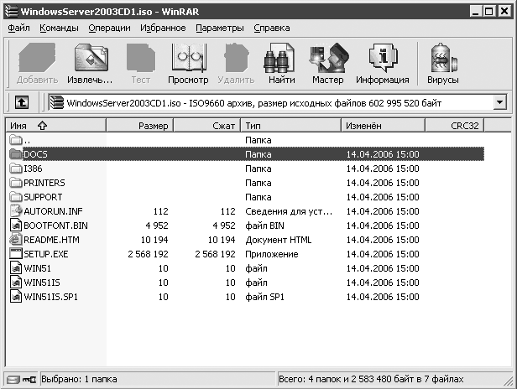The width and height of the screenshot is (517, 389).
Task: Open the Избранное menu
Action: (164, 28)
